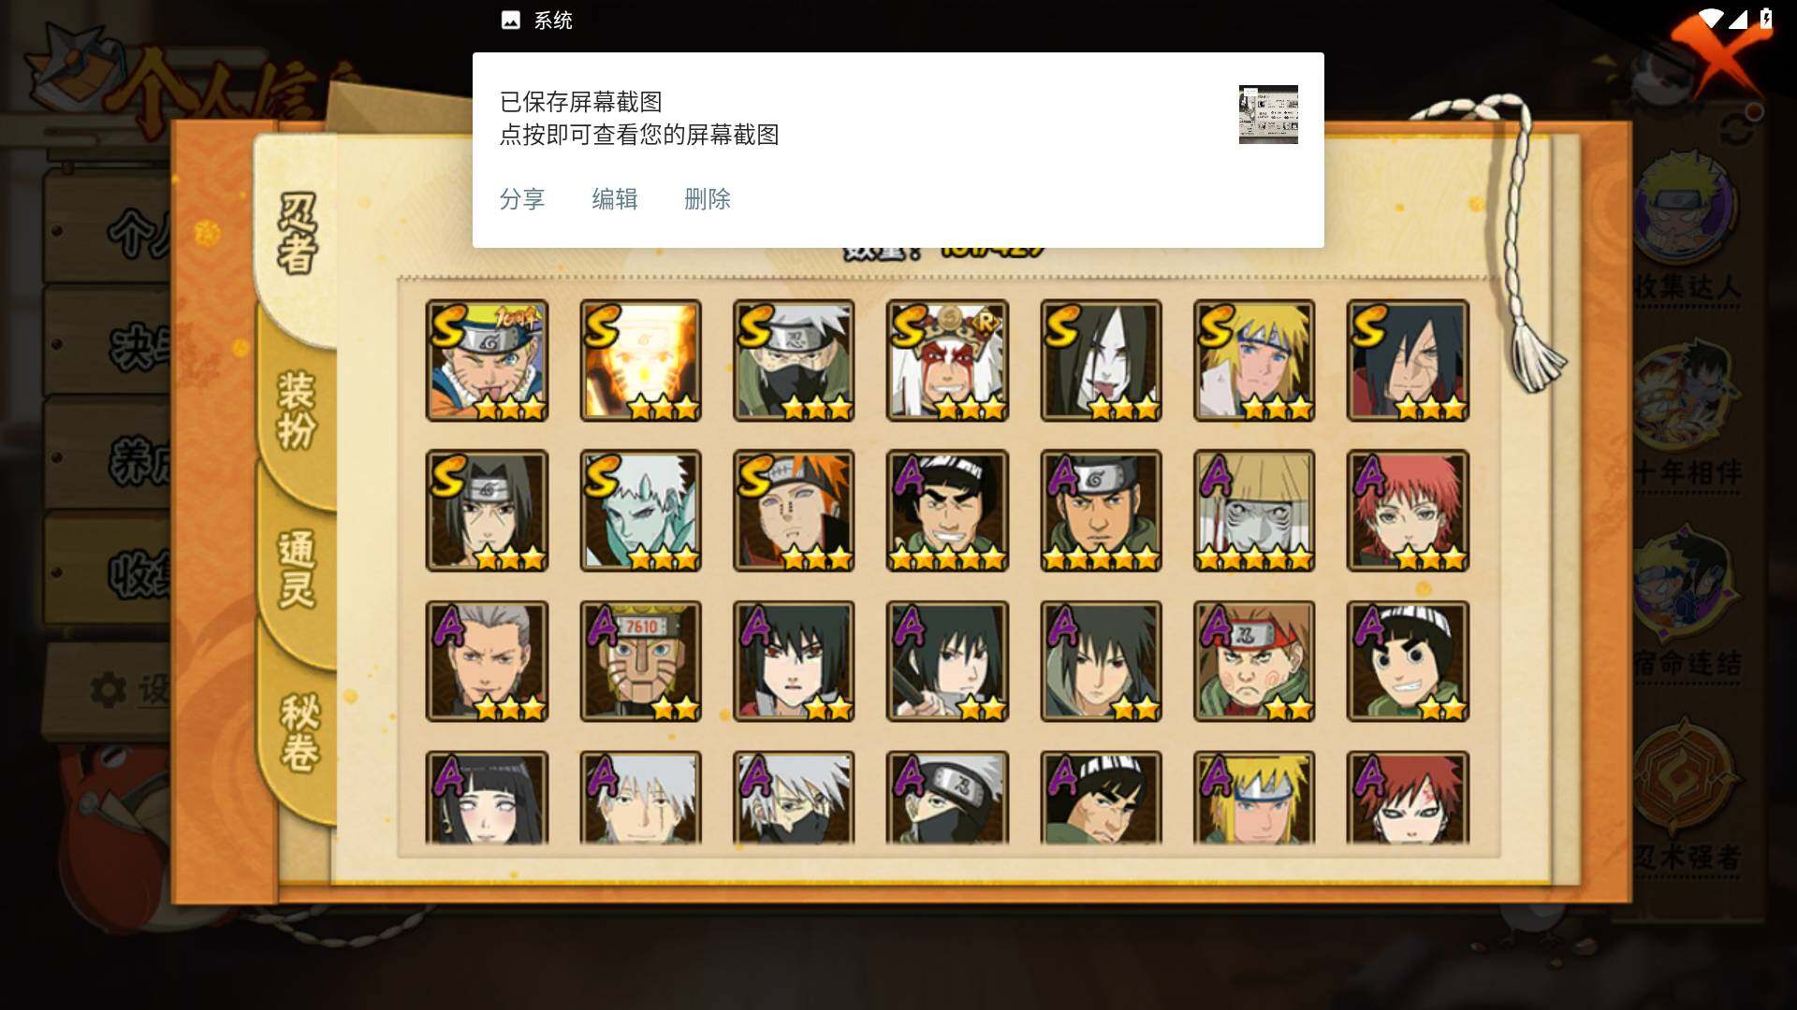Select the S-rank Naruto anniversary ninja icon
The height and width of the screenshot is (1010, 1797).
click(x=487, y=360)
